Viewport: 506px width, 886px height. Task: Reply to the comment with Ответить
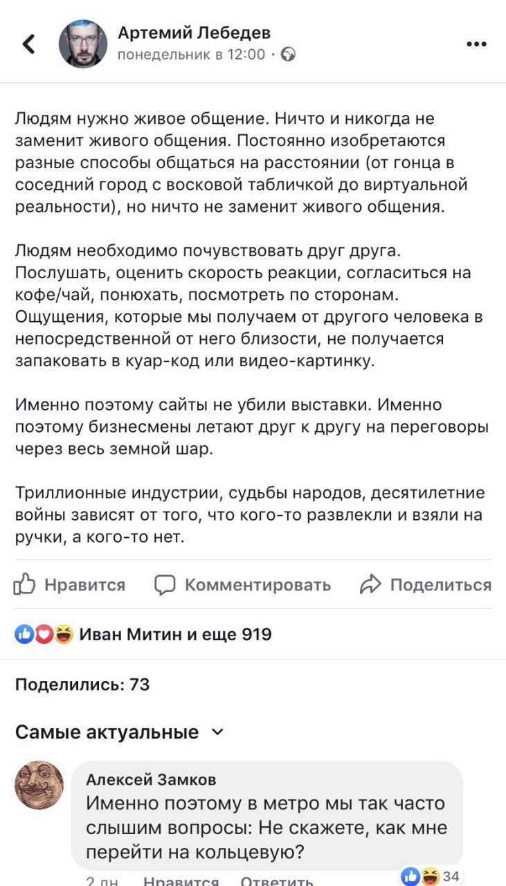pos(277,881)
